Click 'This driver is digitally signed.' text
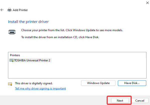Screen dimensions: 150x105 click(34, 83)
